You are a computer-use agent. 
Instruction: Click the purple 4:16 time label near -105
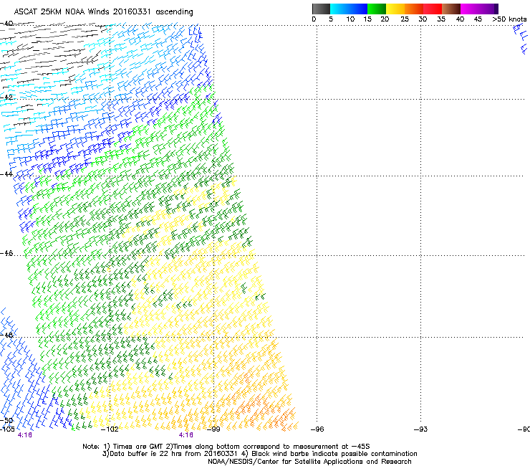pos(24,435)
